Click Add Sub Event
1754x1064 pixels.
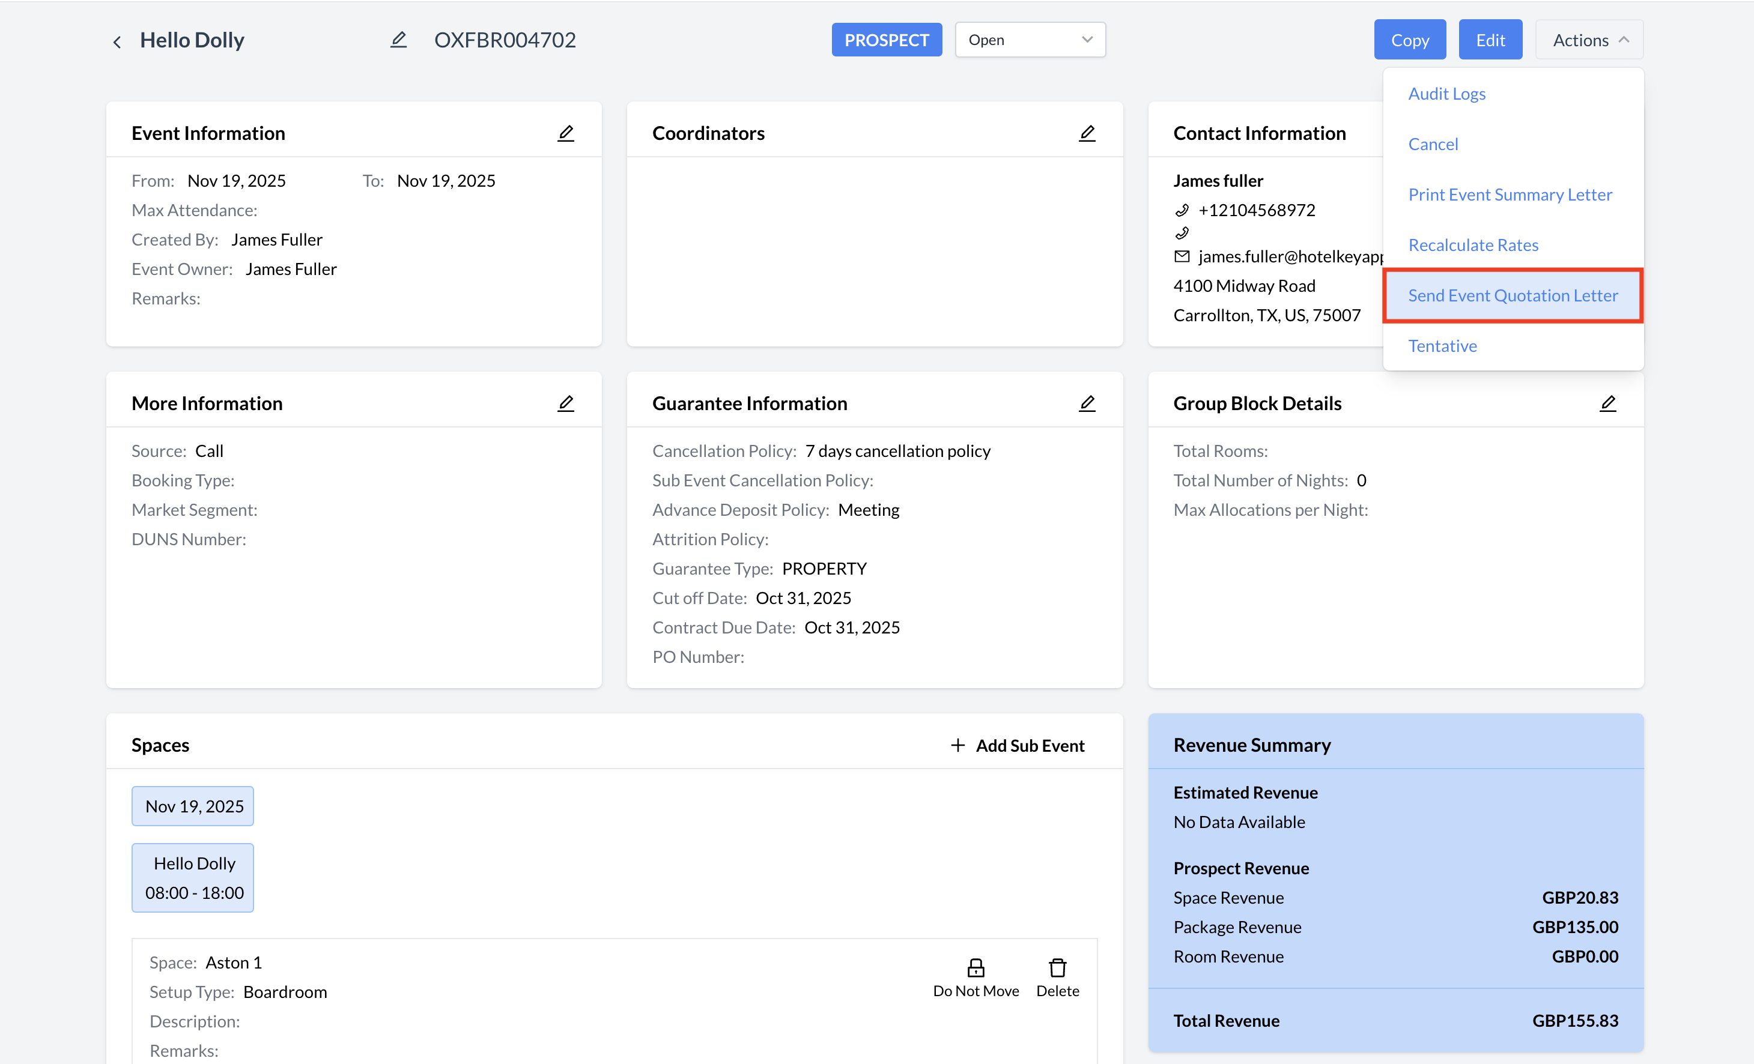pos(1017,745)
